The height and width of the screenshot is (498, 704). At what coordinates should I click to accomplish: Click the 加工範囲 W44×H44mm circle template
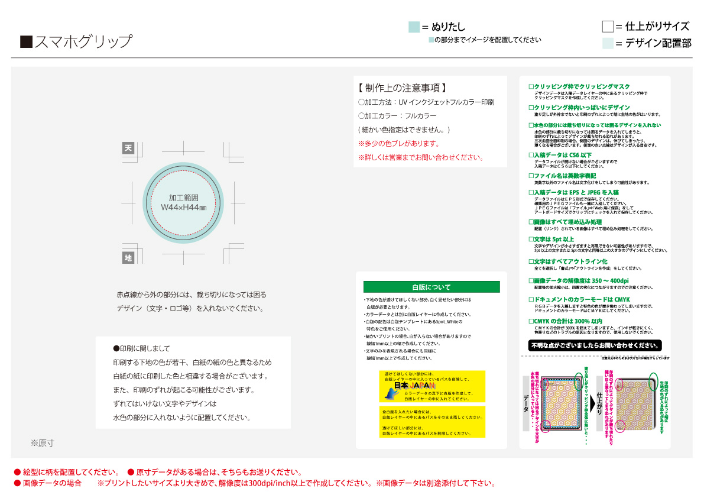[183, 203]
